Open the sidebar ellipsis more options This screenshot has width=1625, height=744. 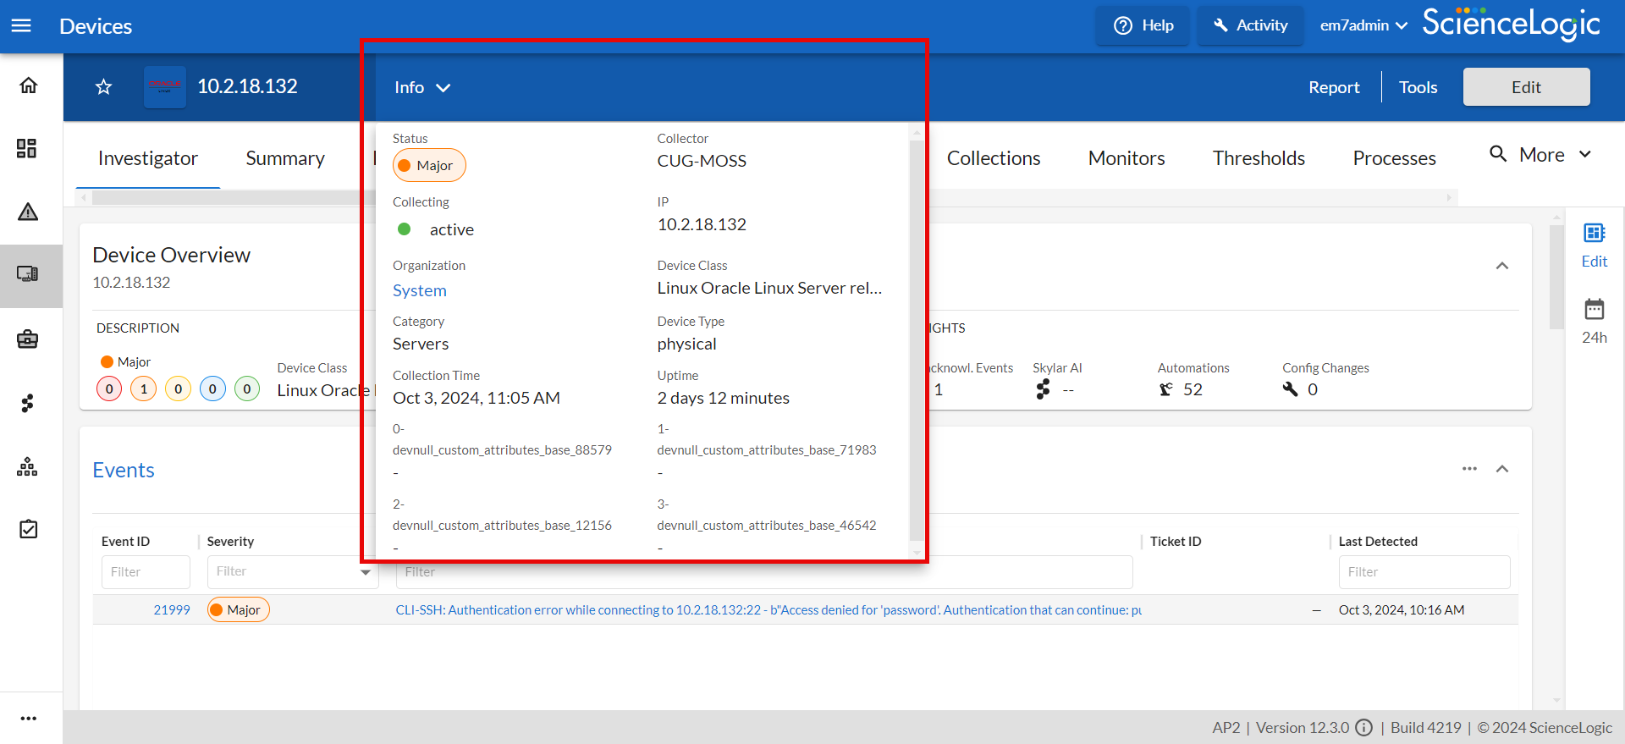[28, 719]
